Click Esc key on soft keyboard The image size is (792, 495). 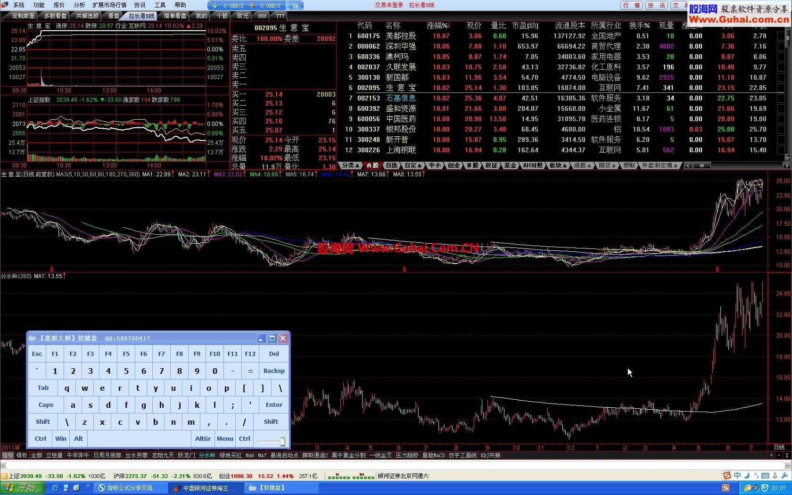coord(37,354)
